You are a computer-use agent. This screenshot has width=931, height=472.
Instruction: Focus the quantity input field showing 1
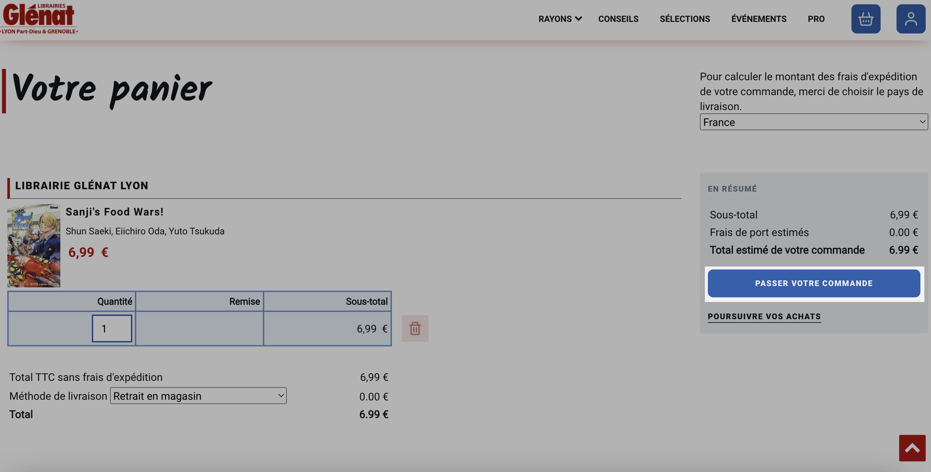[x=112, y=328]
